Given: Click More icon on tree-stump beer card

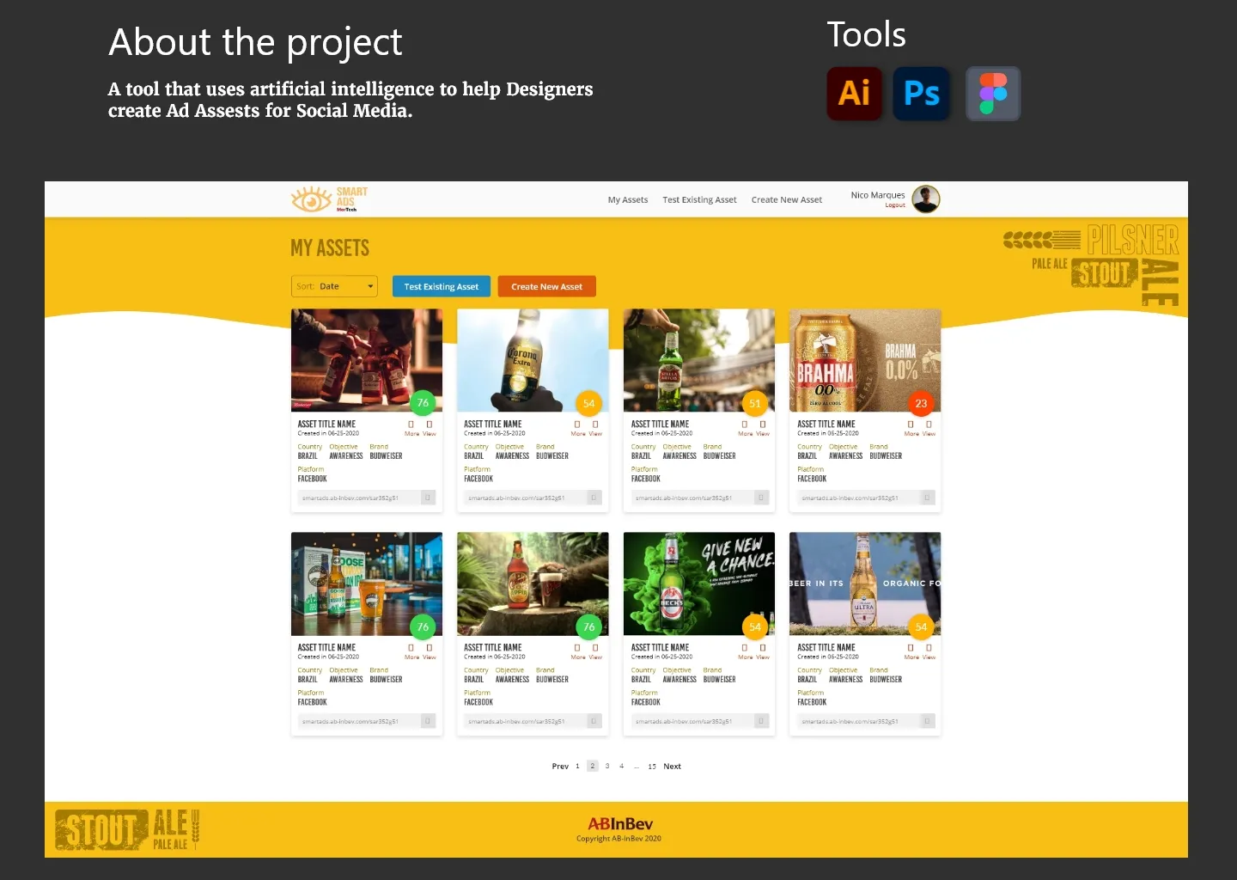Looking at the screenshot, I should click(577, 648).
